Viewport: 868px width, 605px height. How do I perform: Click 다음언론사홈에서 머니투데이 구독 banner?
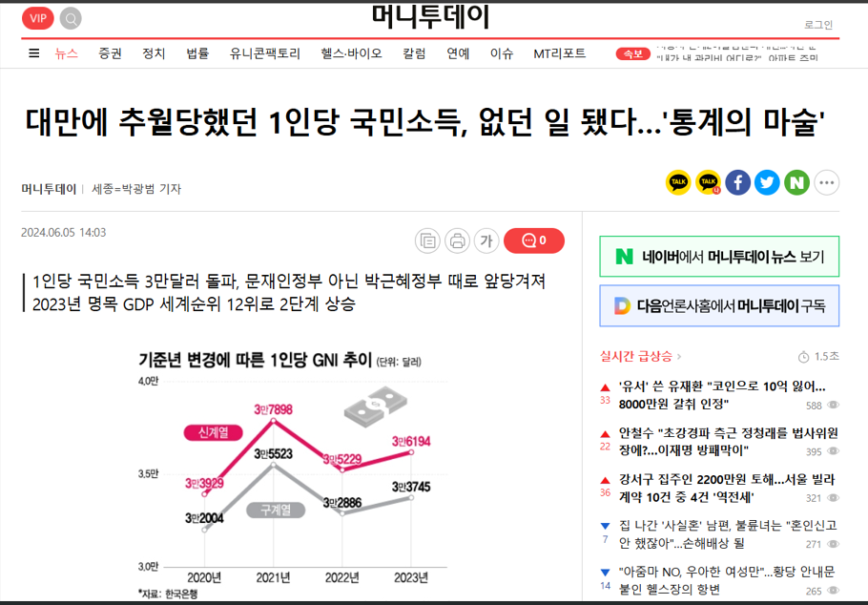coord(719,305)
